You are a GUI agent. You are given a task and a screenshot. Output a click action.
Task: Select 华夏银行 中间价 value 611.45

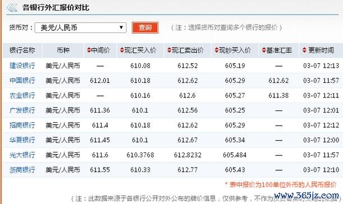point(100,140)
